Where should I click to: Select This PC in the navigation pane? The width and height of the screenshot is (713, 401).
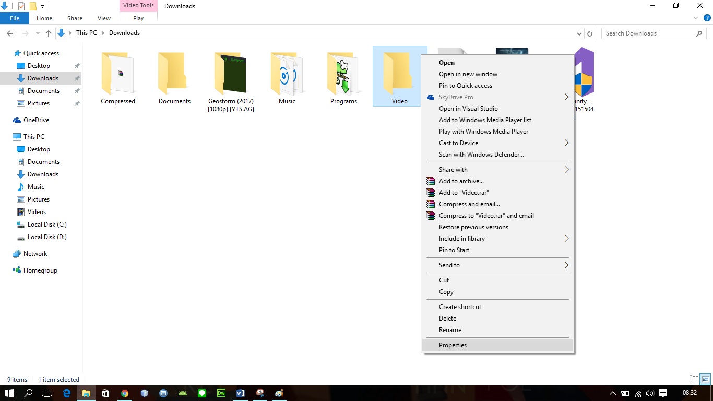34,137
